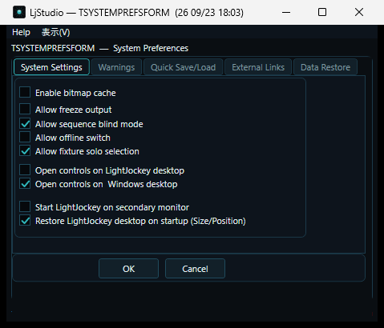The height and width of the screenshot is (328, 384).
Task: Maximize the LjStudio window
Action: click(x=322, y=12)
